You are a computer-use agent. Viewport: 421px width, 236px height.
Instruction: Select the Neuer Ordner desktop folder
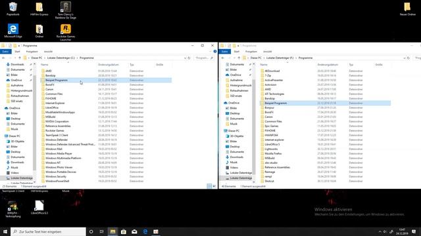(408, 9)
